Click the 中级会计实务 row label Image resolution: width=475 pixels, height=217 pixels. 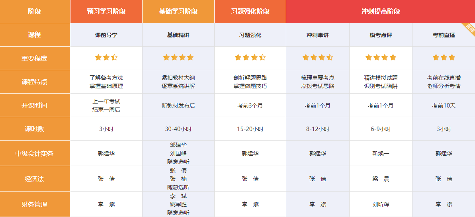(x=35, y=153)
